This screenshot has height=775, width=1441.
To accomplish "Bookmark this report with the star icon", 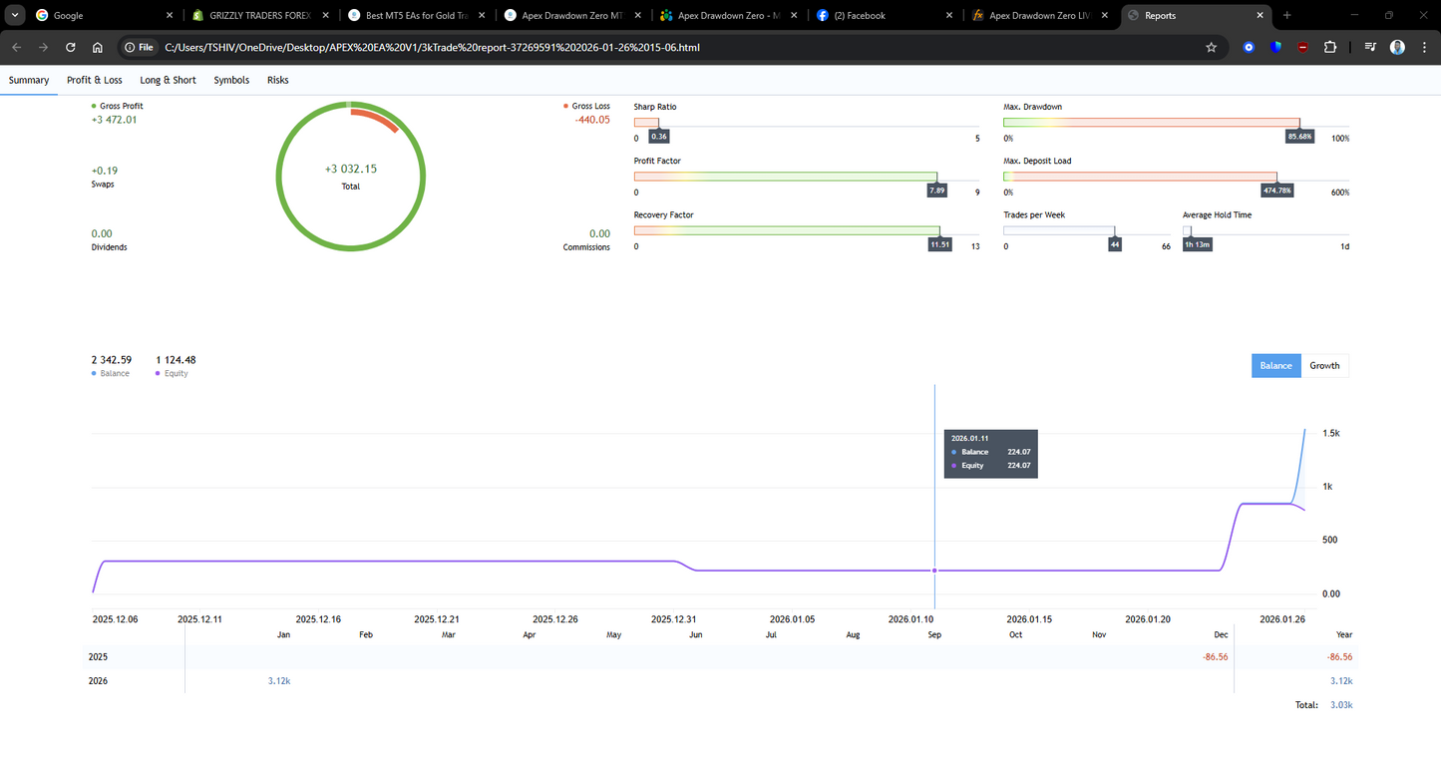I will 1211,47.
